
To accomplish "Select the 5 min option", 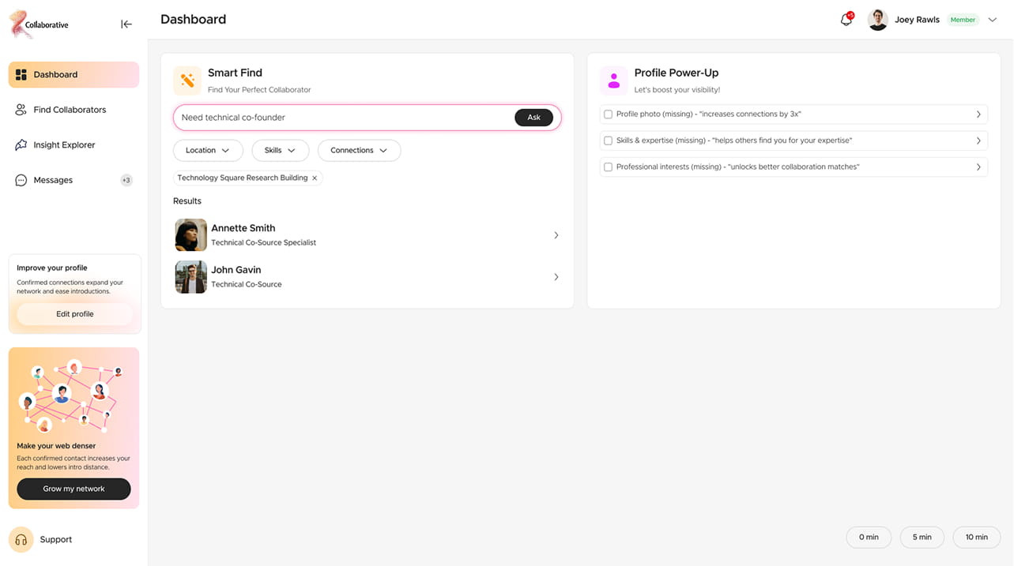I will (x=922, y=537).
